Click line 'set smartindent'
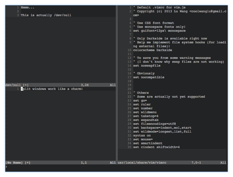 pos(148,143)
